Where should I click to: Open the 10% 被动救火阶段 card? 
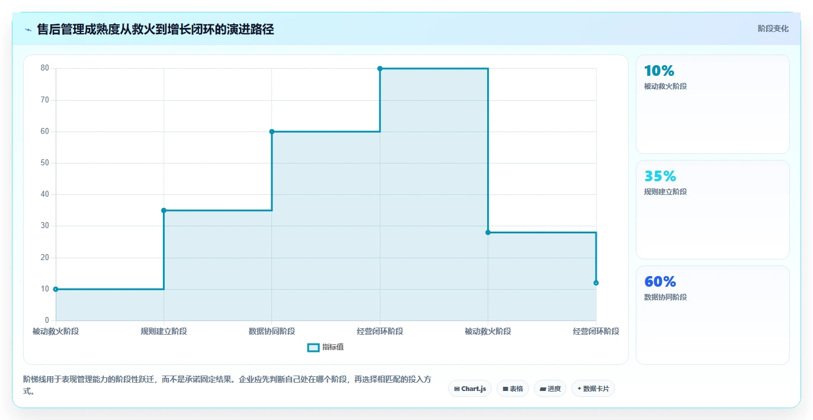712,104
